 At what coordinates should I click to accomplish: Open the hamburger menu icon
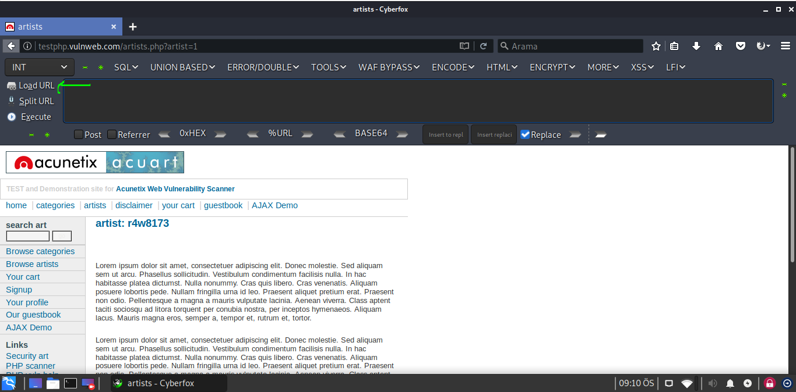point(785,46)
